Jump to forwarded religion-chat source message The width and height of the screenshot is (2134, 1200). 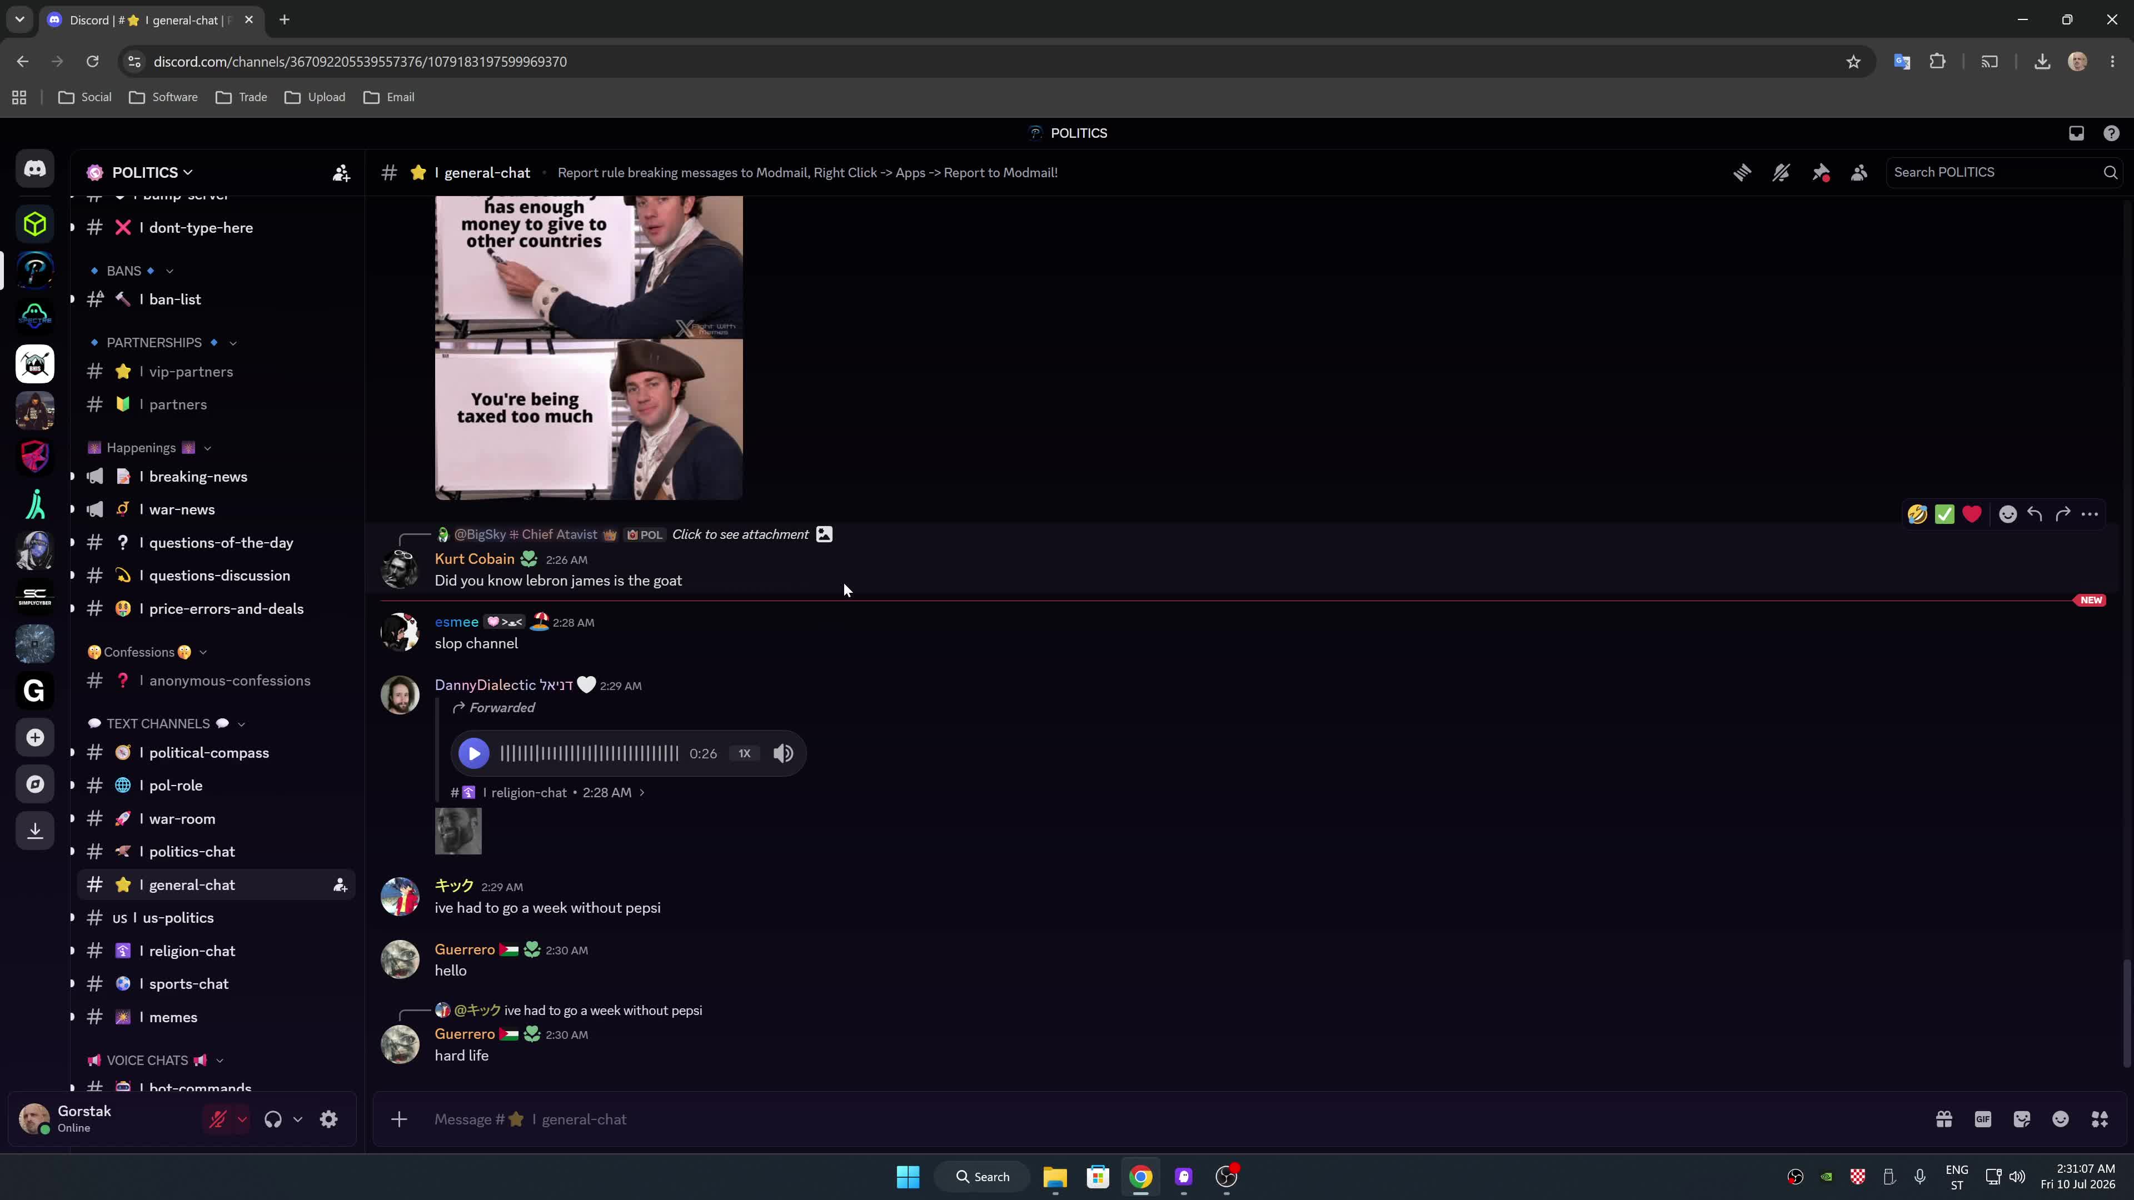(547, 793)
